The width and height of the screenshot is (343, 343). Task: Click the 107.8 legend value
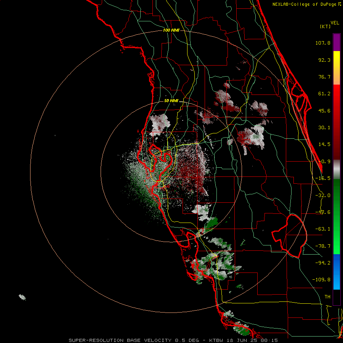point(323,43)
